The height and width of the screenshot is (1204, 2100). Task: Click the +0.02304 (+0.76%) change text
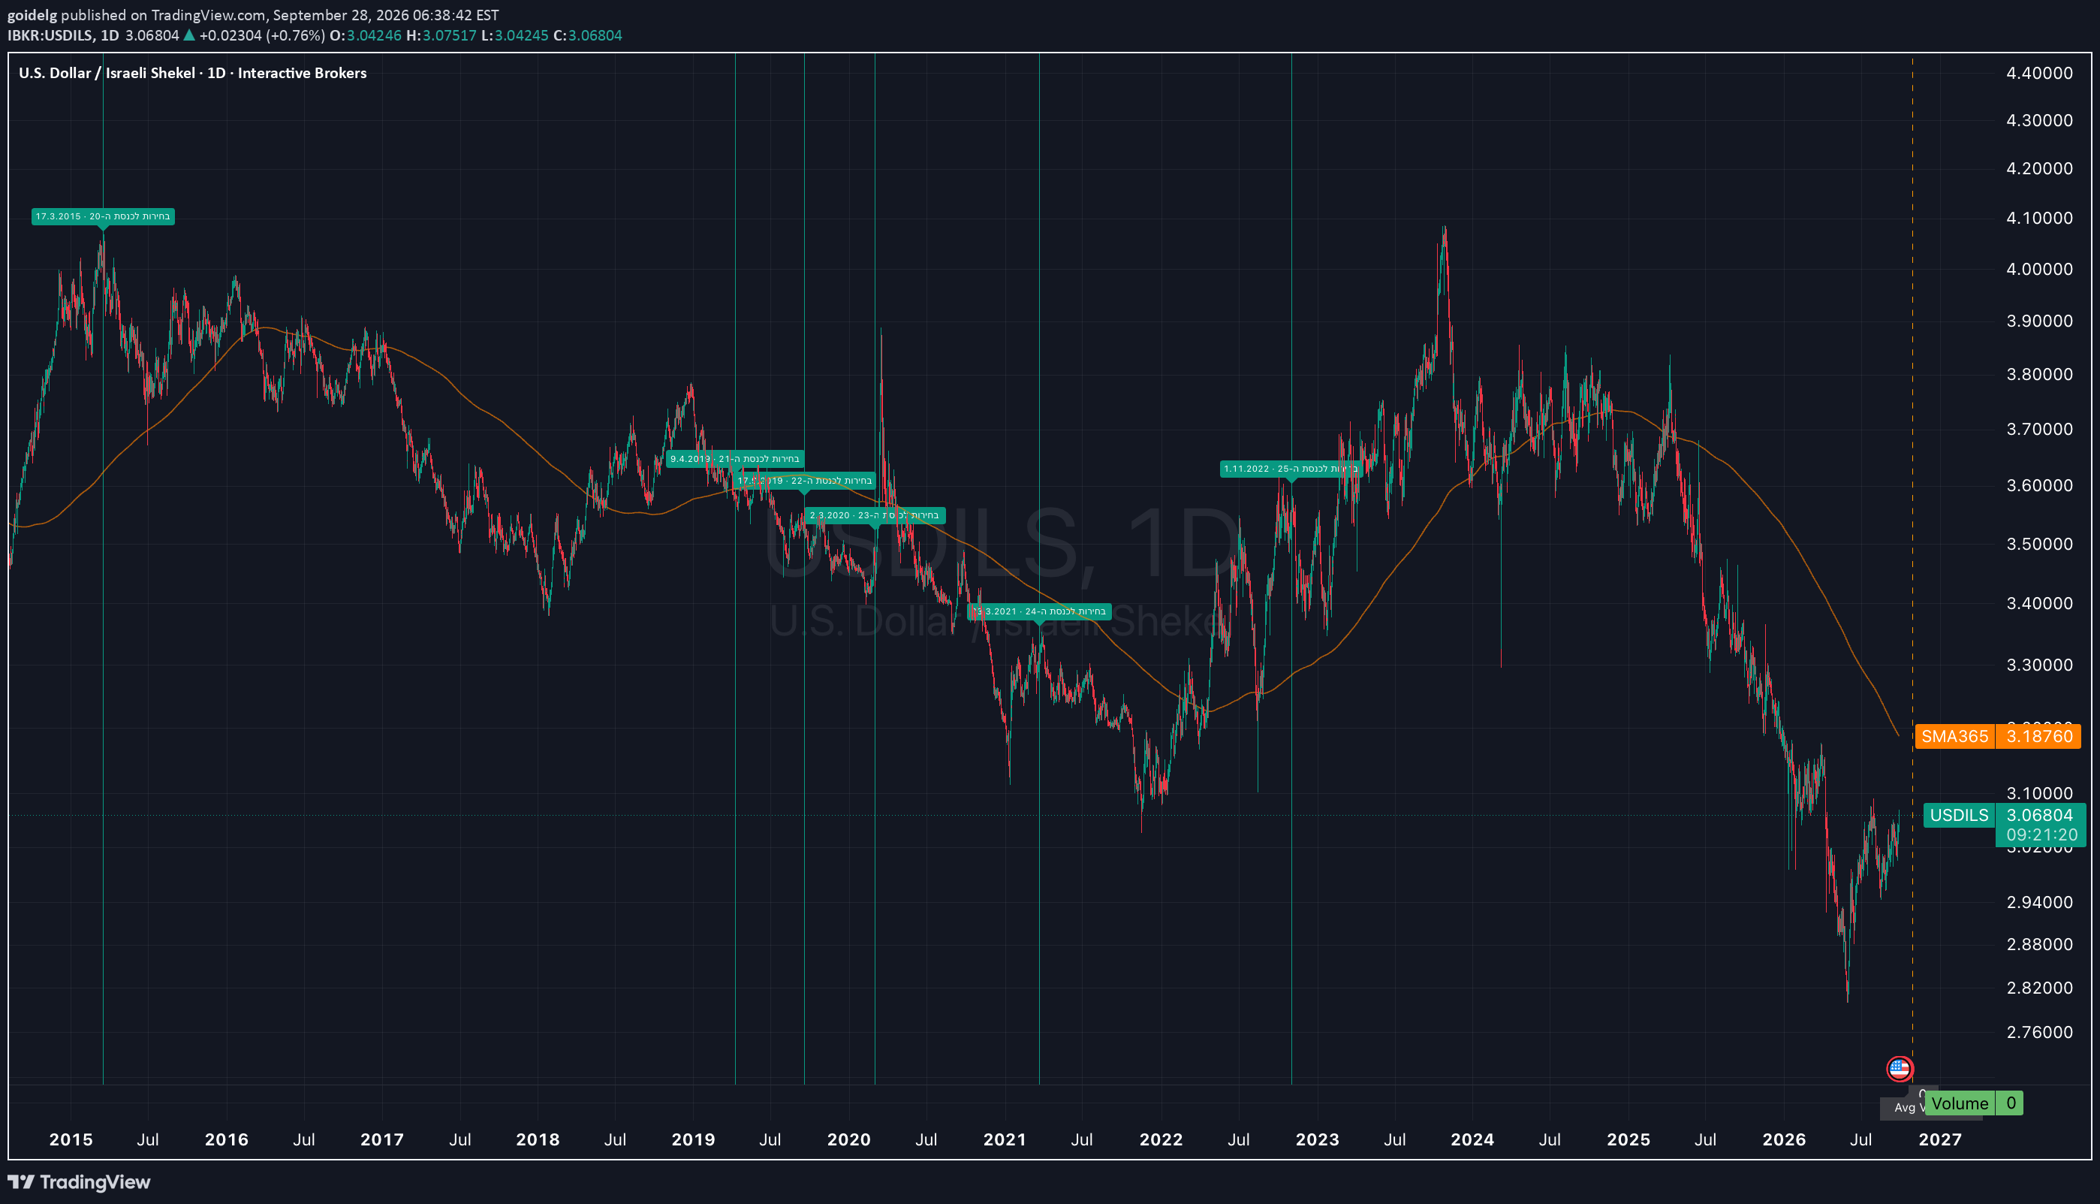click(262, 35)
